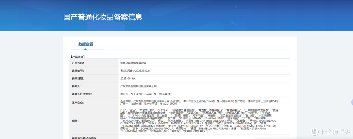Select registrant 广东邹氏生物科技股份有限公司 in 备案人 row
The height and width of the screenshot is (139, 353).
coord(139,86)
